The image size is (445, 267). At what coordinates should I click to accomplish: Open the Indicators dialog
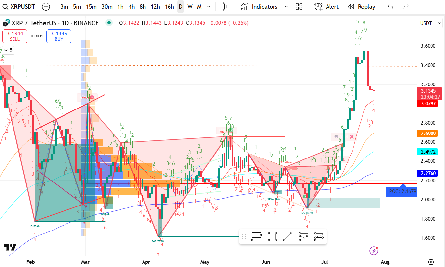point(259,7)
